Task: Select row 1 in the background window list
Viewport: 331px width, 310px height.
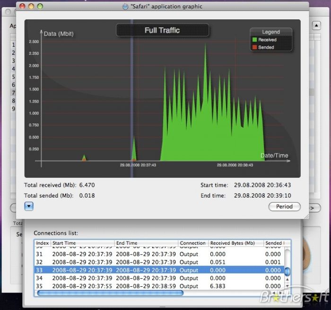Action: 14,45
